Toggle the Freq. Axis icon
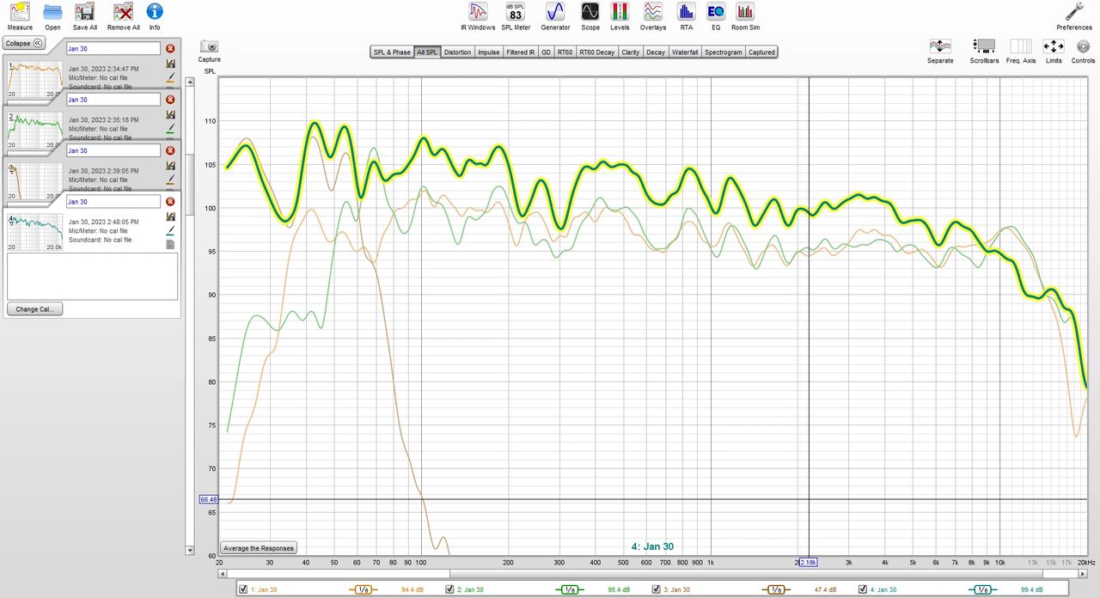This screenshot has width=1100, height=598. 1021,51
